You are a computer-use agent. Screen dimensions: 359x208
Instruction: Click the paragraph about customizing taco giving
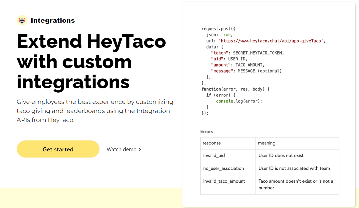(x=95, y=111)
